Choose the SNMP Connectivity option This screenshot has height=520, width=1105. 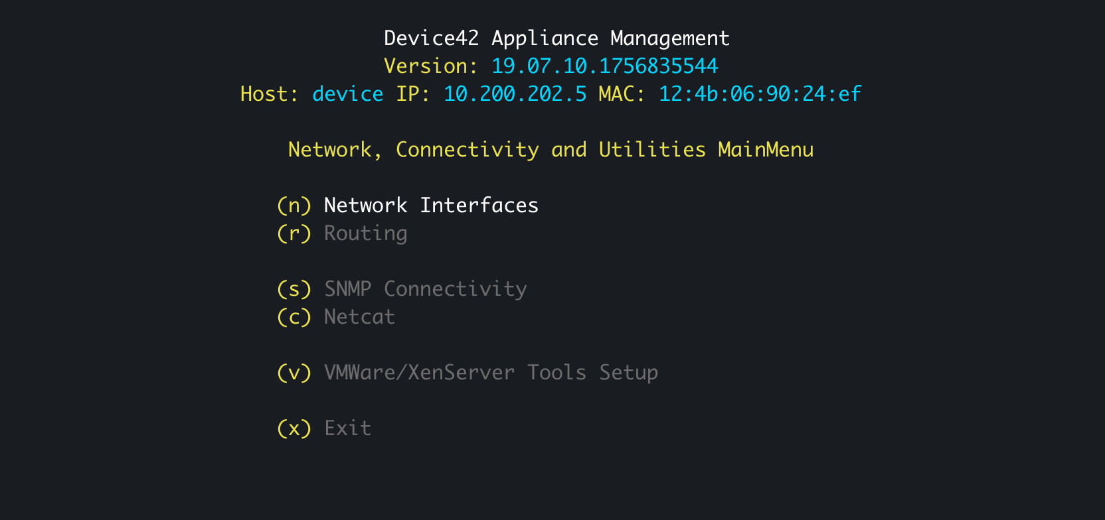[425, 289]
